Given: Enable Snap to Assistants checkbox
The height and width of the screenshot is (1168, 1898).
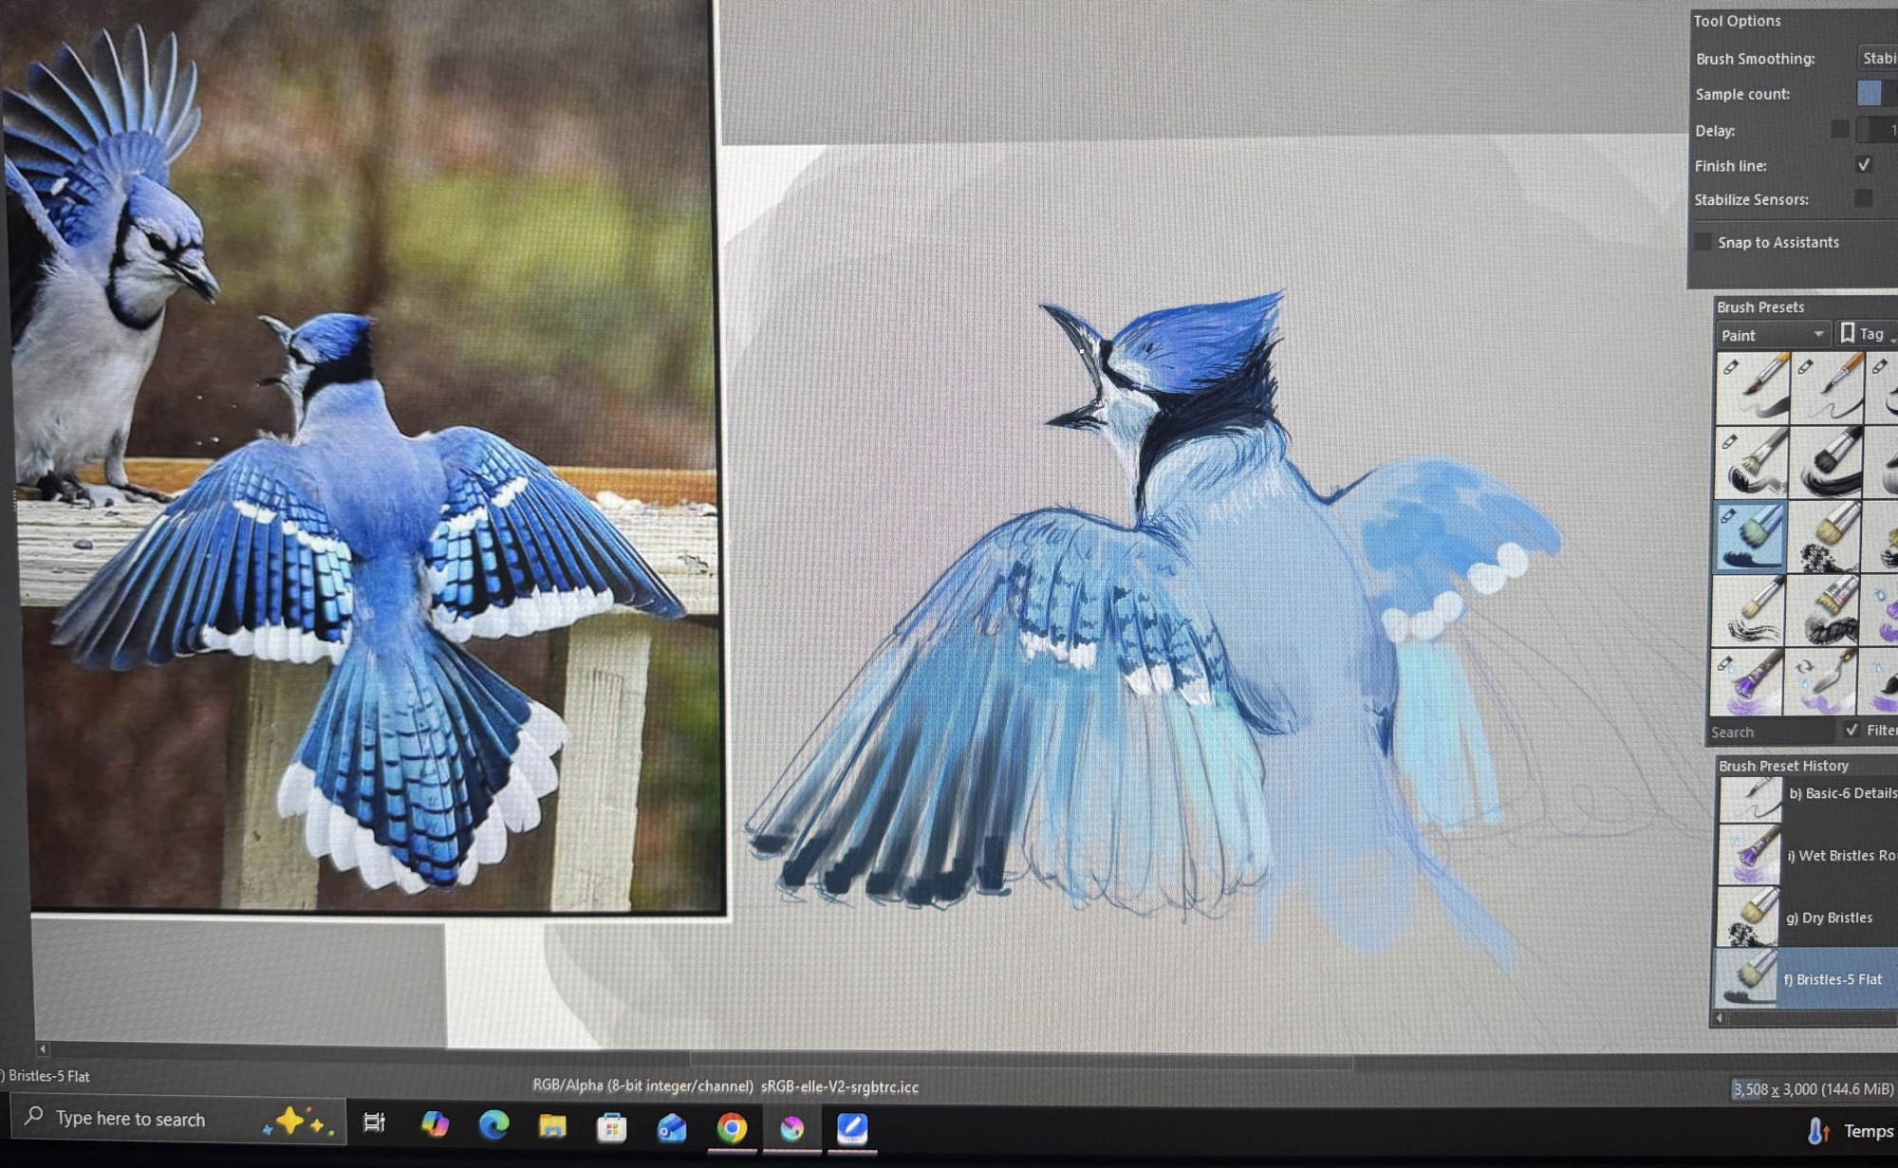Looking at the screenshot, I should click(x=1704, y=242).
